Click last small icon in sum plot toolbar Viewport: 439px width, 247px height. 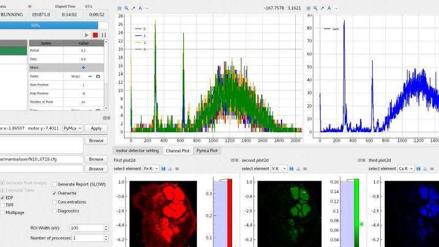335,8
